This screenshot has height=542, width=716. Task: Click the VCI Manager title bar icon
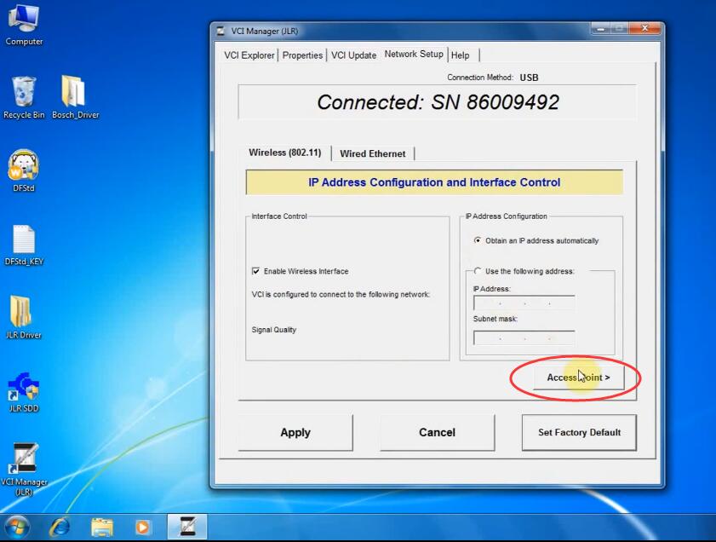point(221,31)
